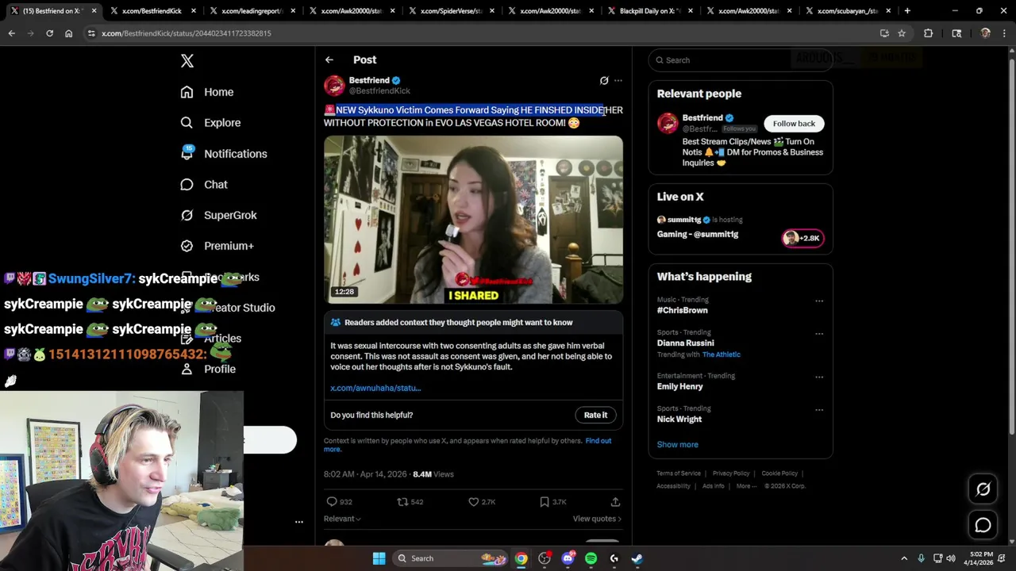This screenshot has height=571, width=1016.
Task: Open Profile in the sidebar
Action: click(x=208, y=369)
